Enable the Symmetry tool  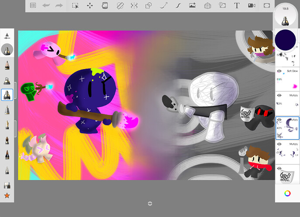pyautogui.click(x=134, y=6)
